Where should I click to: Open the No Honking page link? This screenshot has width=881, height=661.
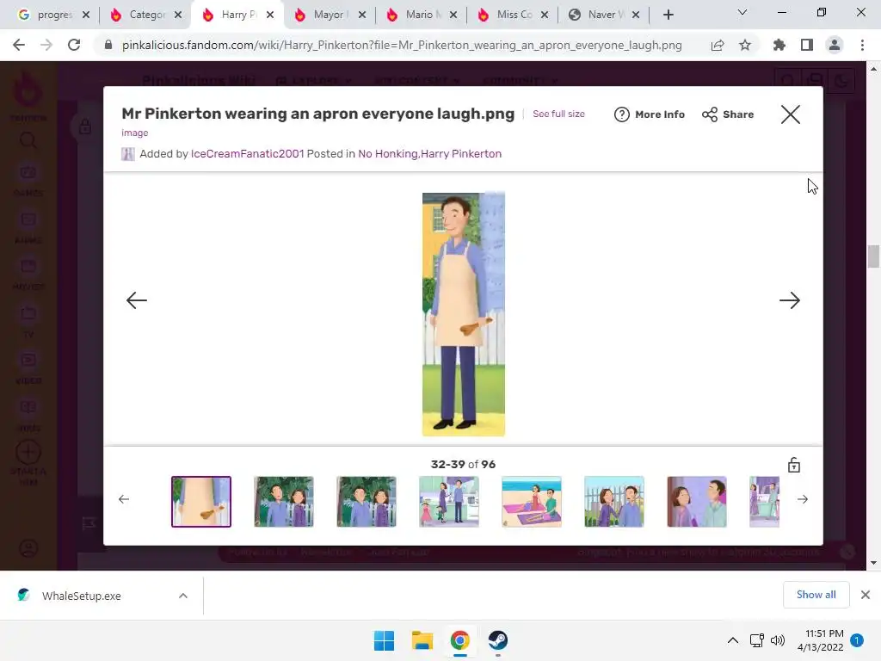click(388, 153)
